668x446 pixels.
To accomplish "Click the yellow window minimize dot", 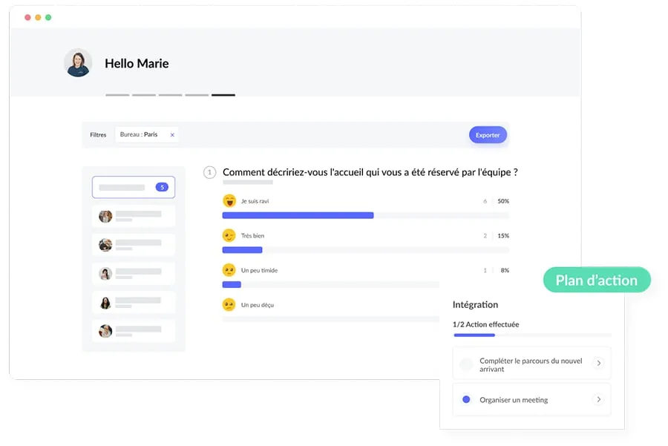I will [38, 18].
